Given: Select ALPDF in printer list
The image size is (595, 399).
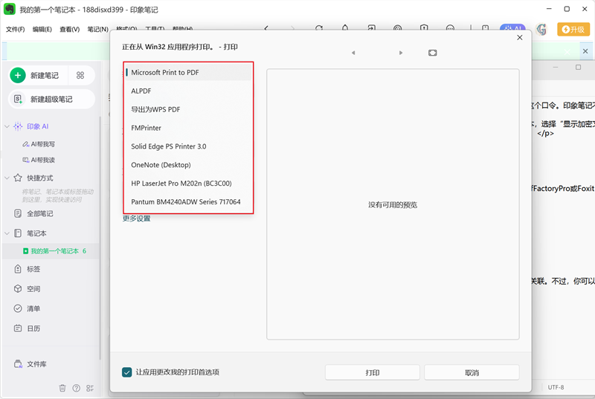Looking at the screenshot, I should (188, 91).
